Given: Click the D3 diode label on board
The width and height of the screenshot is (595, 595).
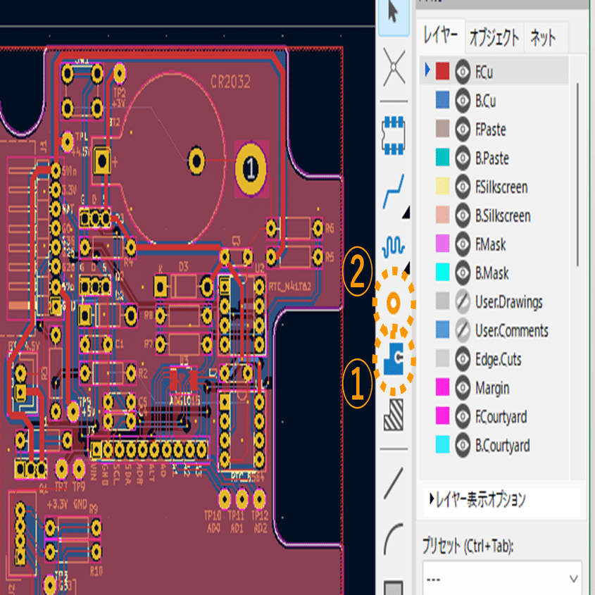Looking at the screenshot, I should tap(183, 266).
